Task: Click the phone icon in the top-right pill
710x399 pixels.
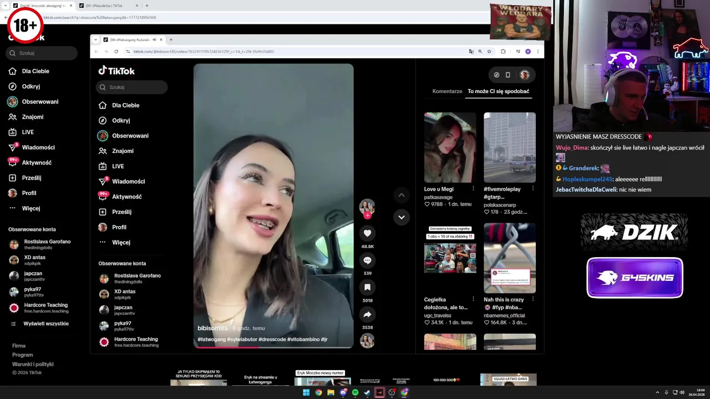Action: 508,75
